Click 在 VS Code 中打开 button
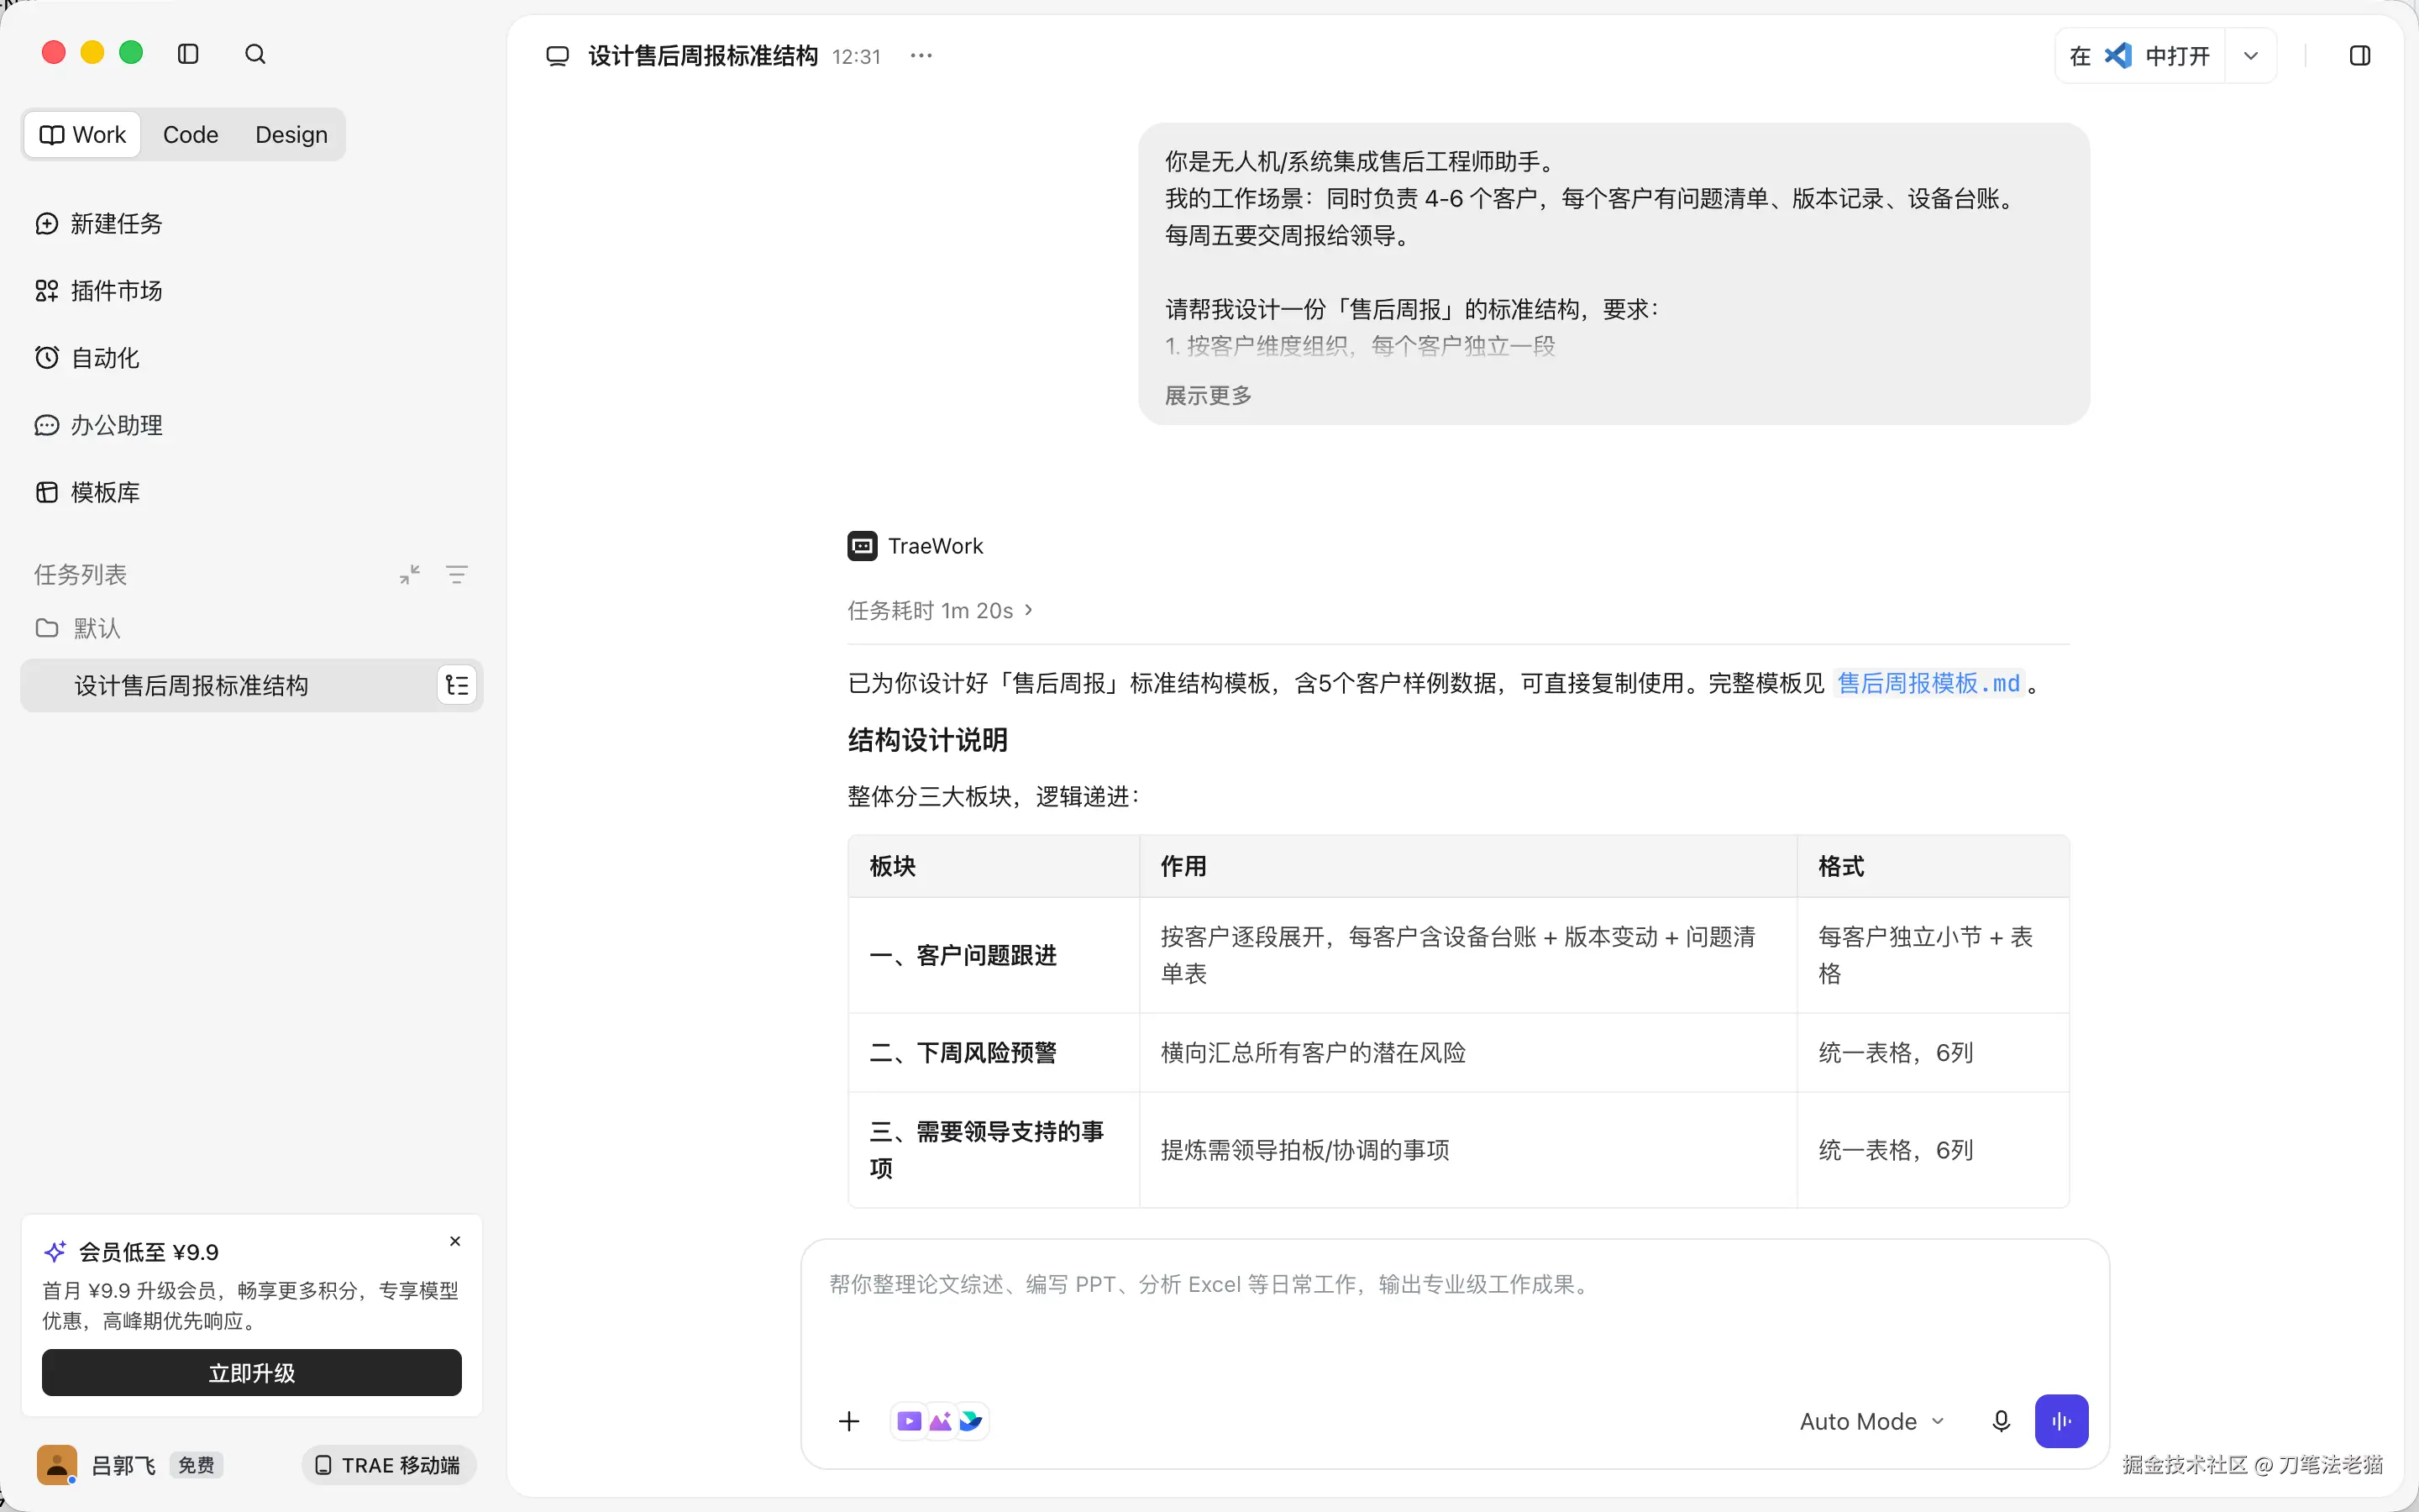The image size is (2419, 1512). click(x=2139, y=56)
